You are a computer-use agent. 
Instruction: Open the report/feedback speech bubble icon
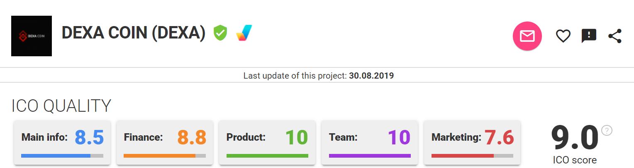point(589,36)
